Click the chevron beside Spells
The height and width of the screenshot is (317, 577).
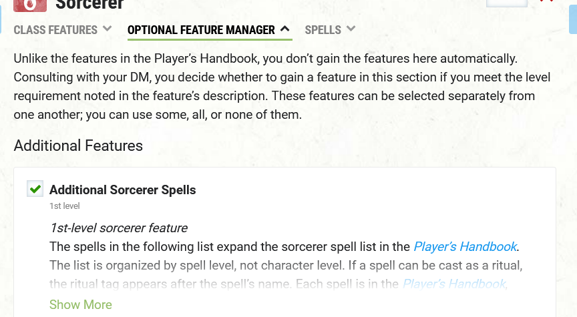[x=351, y=29]
